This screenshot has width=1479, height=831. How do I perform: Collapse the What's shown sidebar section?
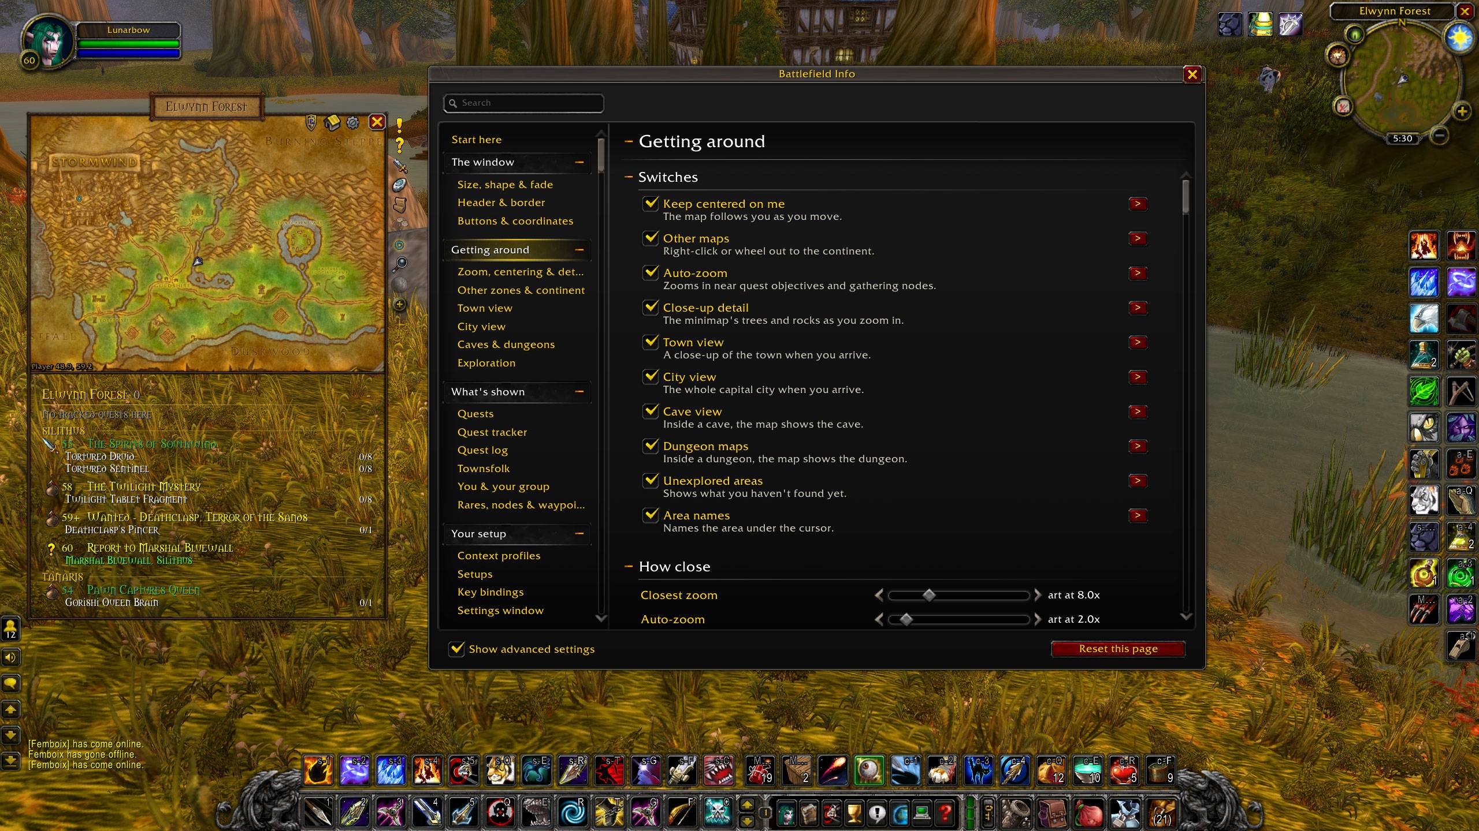click(579, 392)
